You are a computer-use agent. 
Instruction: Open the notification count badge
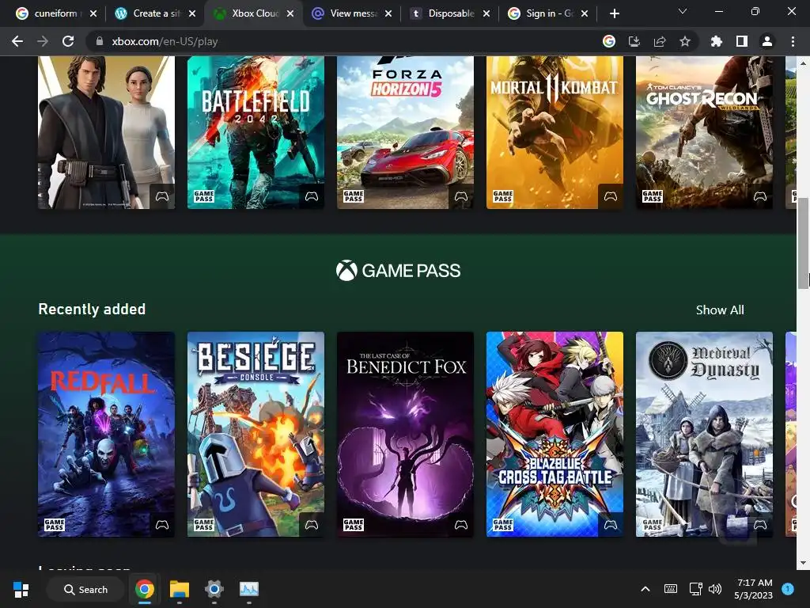tap(788, 589)
